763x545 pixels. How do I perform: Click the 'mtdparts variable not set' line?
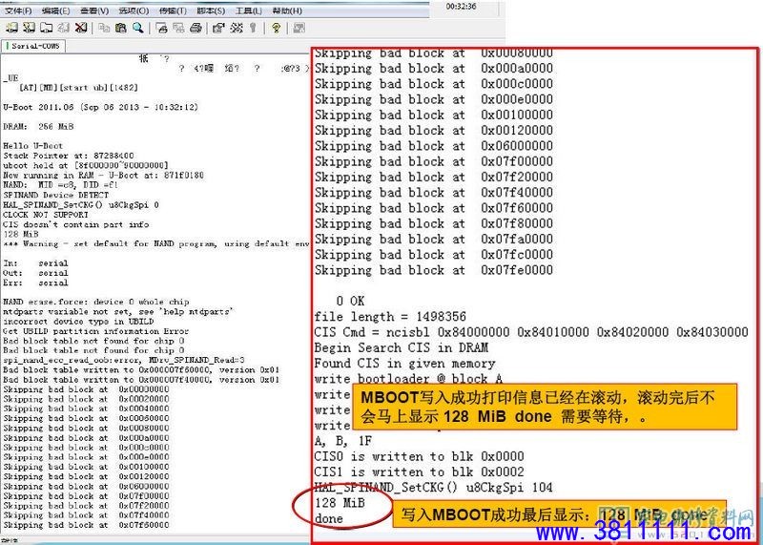118,311
